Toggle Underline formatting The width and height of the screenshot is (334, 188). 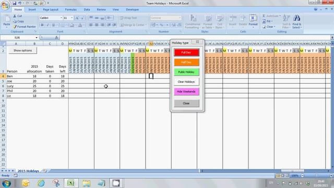tap(53, 25)
